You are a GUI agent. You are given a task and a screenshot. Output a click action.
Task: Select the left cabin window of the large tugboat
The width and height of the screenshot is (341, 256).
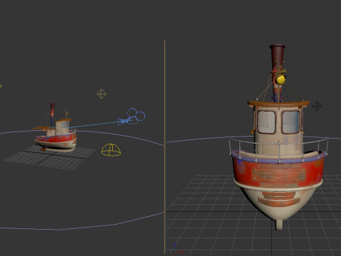click(266, 122)
